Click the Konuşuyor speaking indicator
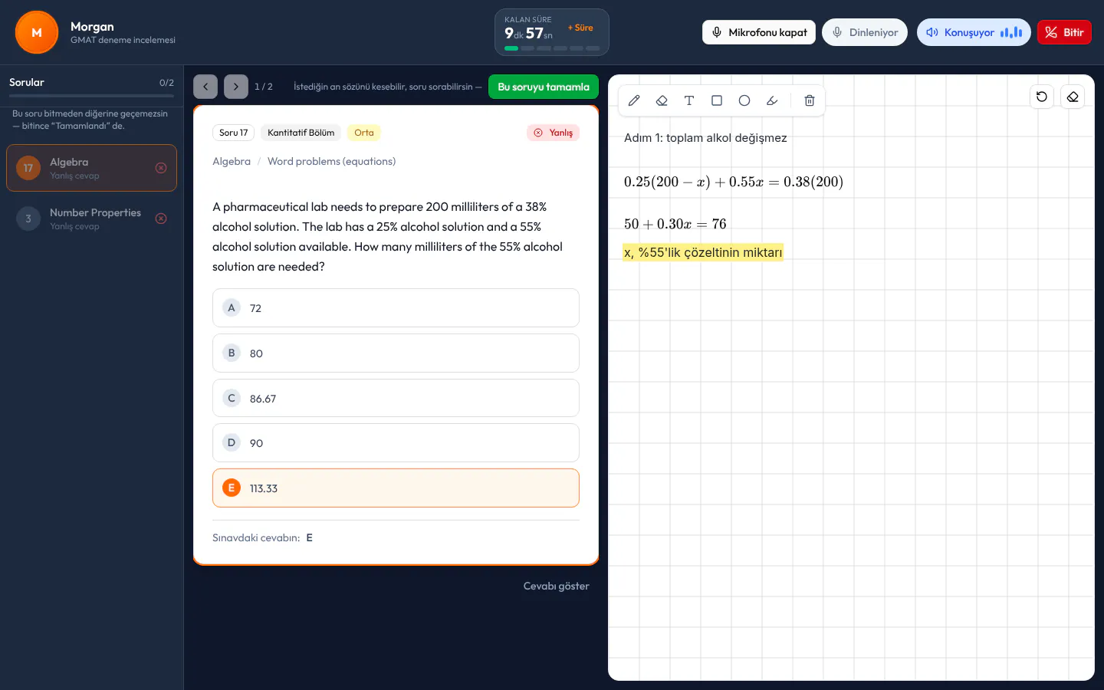1104x690 pixels. (x=974, y=32)
